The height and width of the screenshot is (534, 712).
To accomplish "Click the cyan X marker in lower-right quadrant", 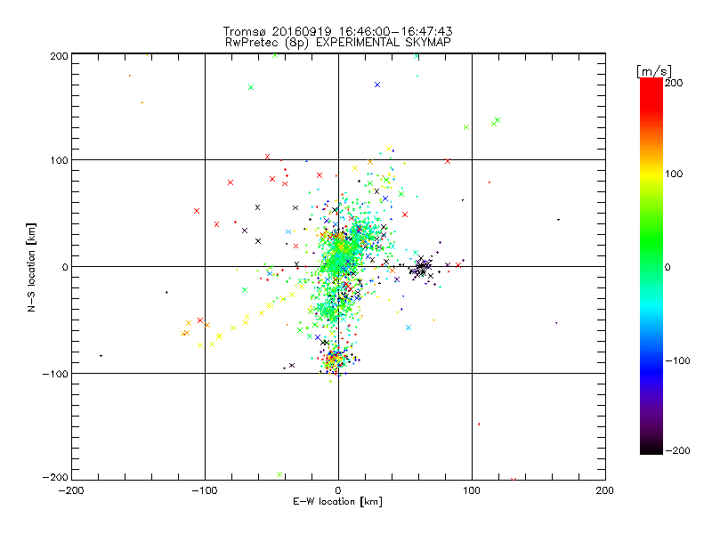I will [x=409, y=328].
